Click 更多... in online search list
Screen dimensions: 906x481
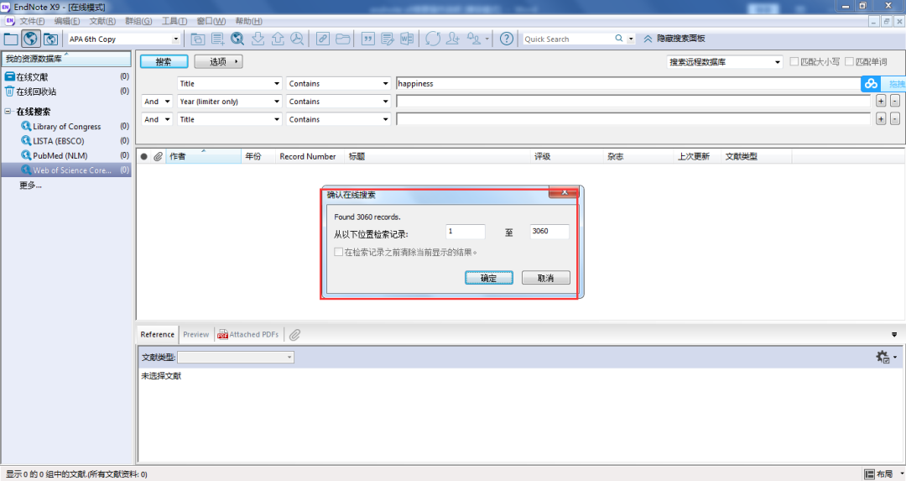[30, 185]
